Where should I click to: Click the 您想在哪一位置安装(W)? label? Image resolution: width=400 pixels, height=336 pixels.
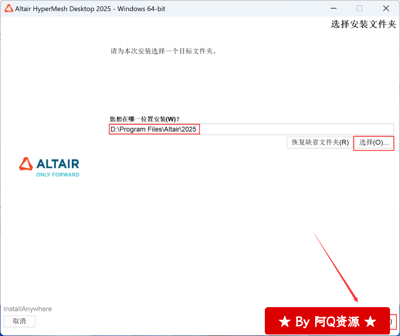[145, 119]
